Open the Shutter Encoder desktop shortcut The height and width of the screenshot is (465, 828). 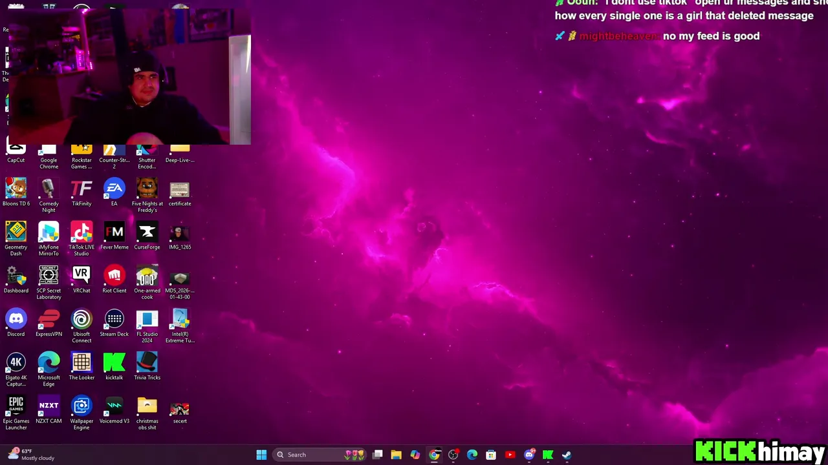(147, 157)
